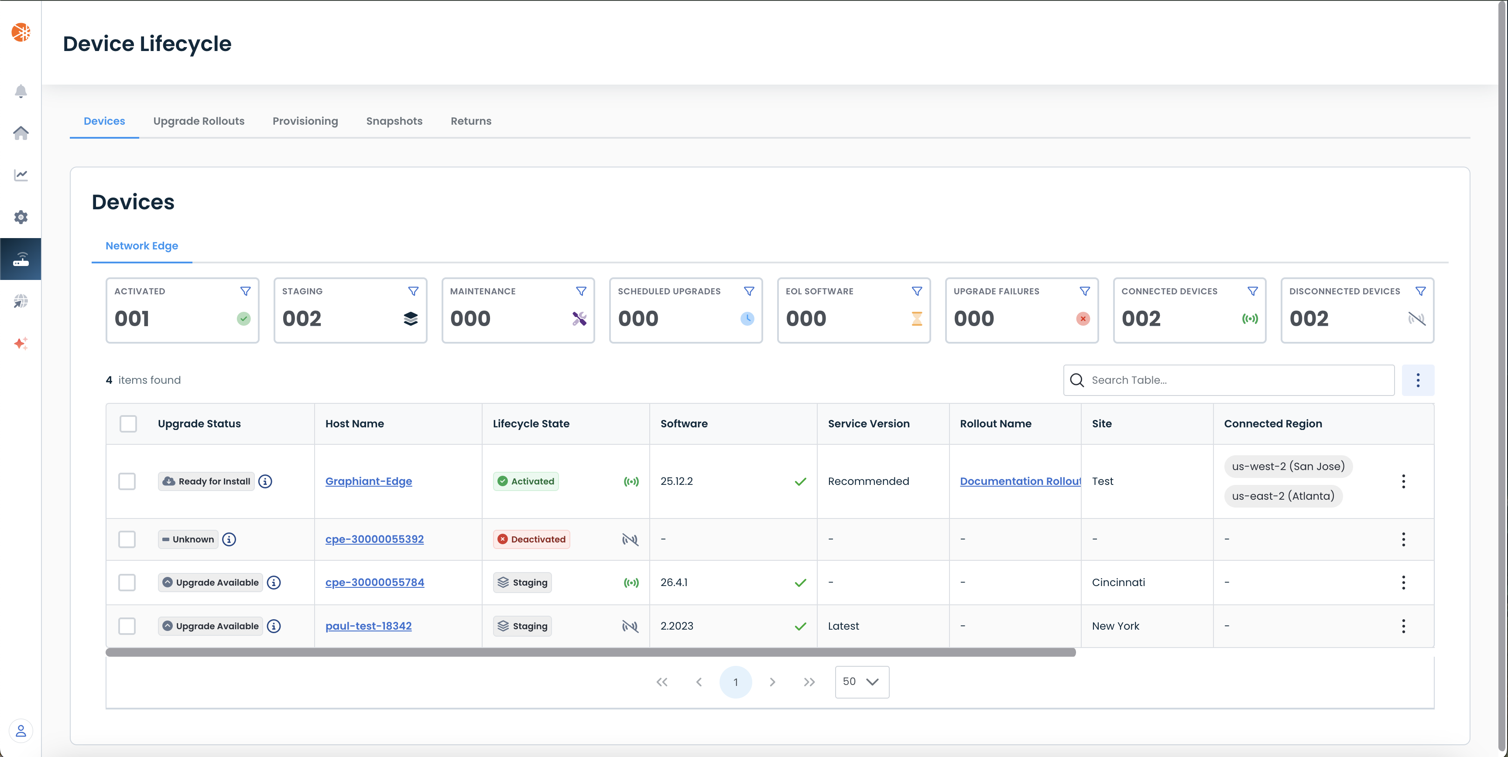
Task: Show info icon in paul-test-18342 row
Action: coord(274,626)
